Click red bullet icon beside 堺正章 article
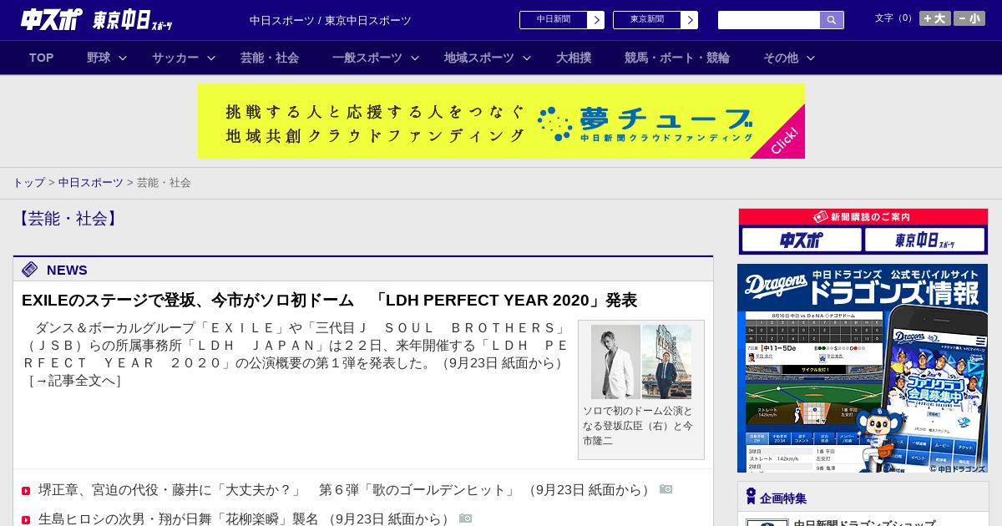Screen dimensions: 1002x526 click(26, 491)
